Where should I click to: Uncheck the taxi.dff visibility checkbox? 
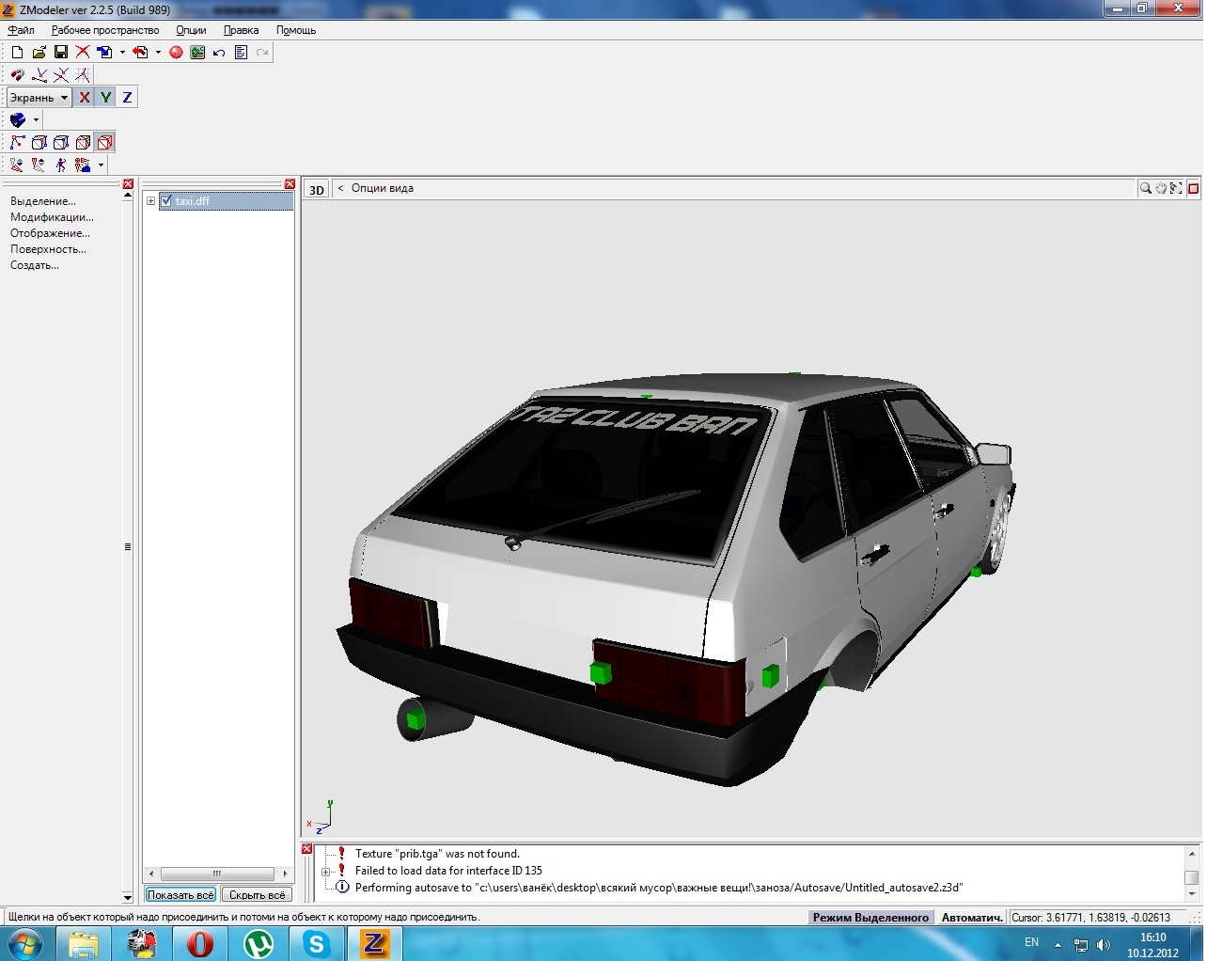(x=166, y=201)
